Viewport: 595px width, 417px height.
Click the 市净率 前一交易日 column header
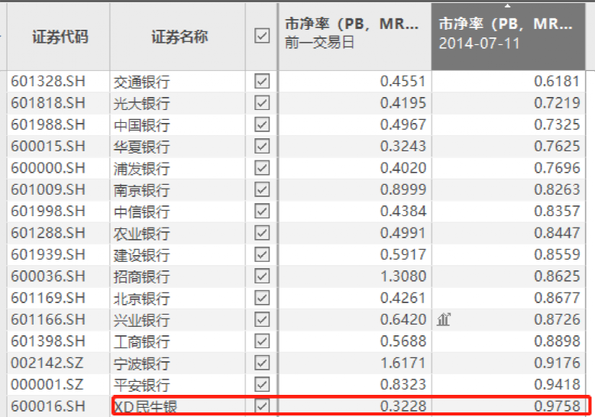pyautogui.click(x=355, y=37)
